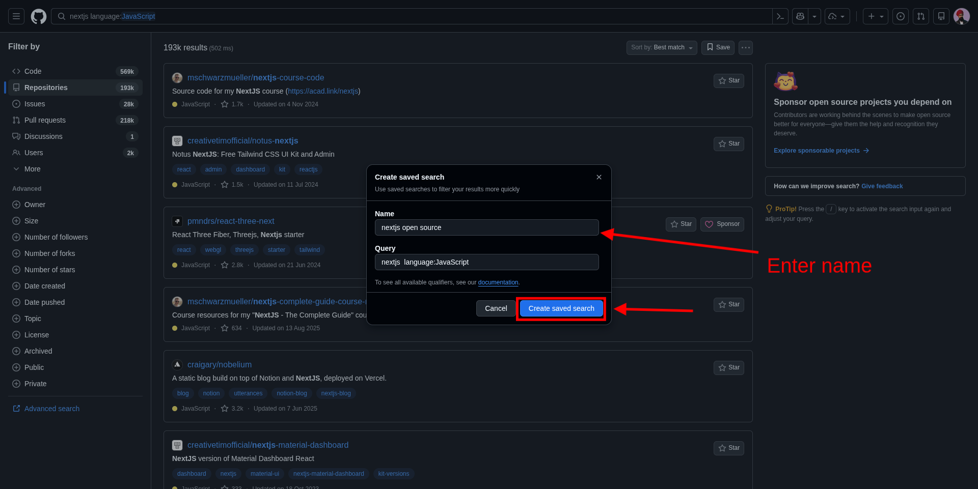Select the utterances topic tag
Image resolution: width=978 pixels, height=489 pixels.
tap(248, 393)
